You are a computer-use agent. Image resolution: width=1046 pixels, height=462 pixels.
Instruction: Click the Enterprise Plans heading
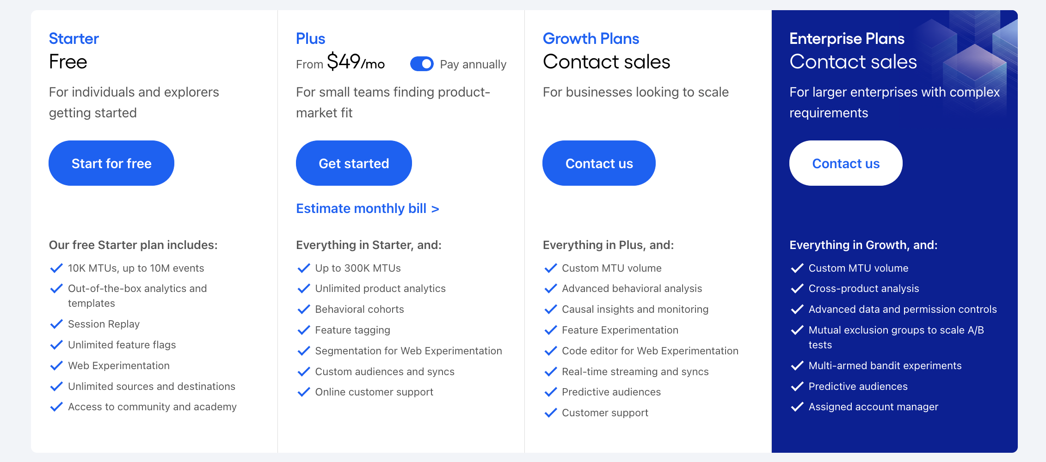click(x=847, y=38)
